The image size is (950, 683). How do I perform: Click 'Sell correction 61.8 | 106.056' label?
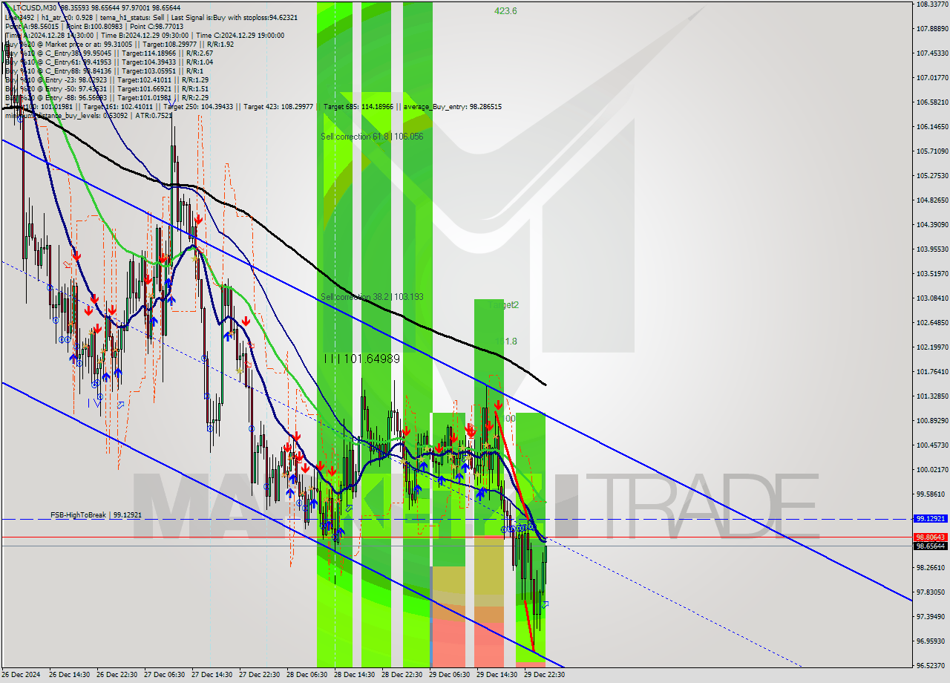372,137
